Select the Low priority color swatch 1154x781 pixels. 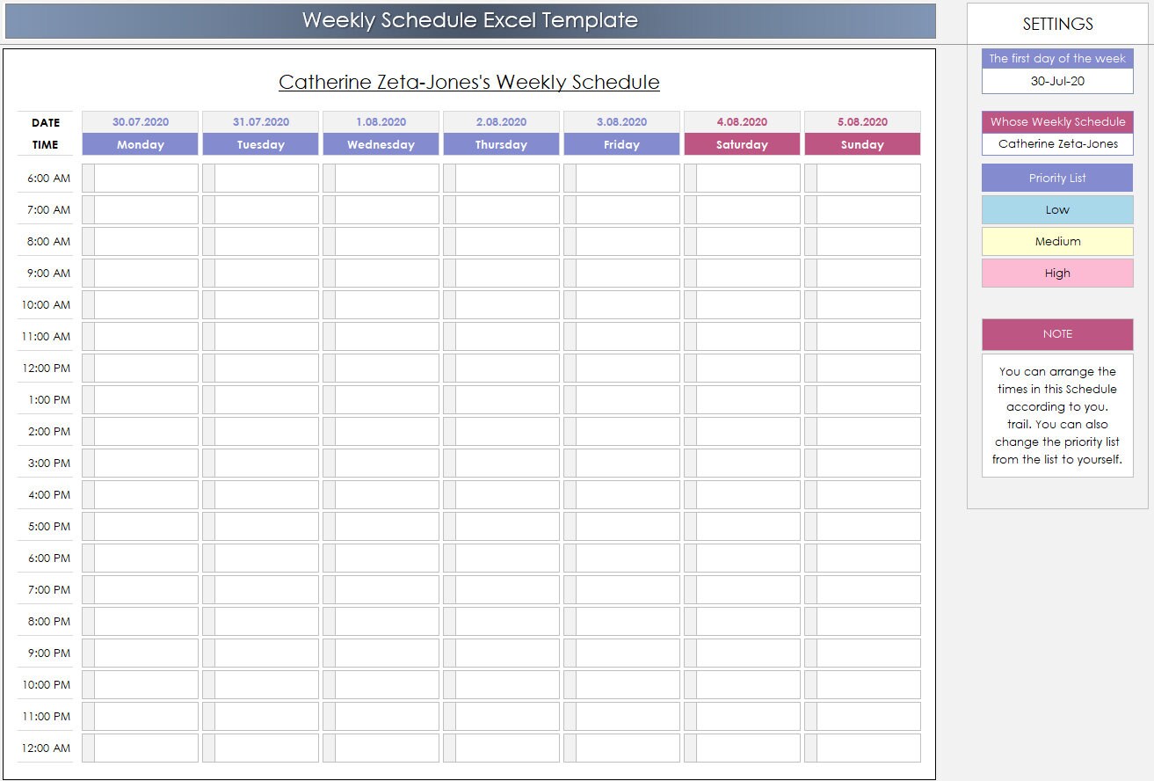[1057, 209]
